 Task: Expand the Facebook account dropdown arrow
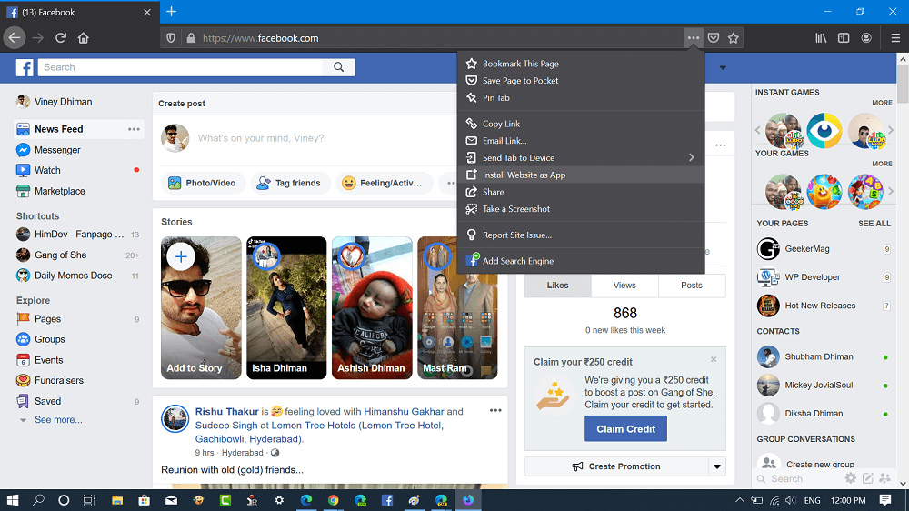tap(723, 68)
